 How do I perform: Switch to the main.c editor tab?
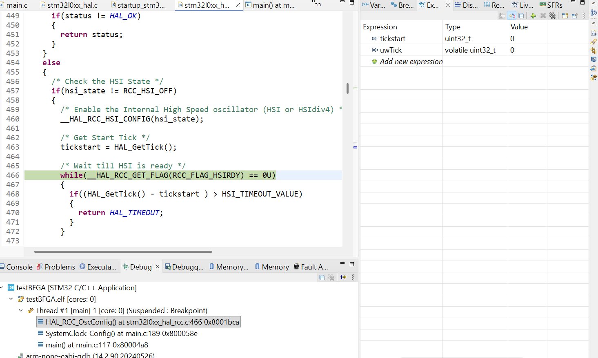14,5
